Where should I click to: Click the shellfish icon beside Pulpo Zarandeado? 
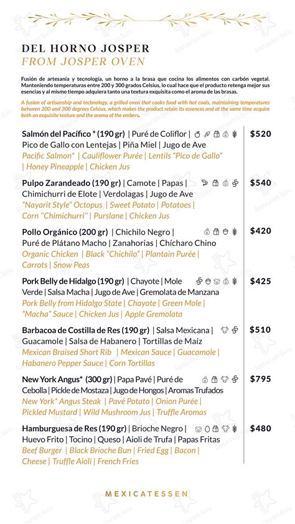click(205, 183)
